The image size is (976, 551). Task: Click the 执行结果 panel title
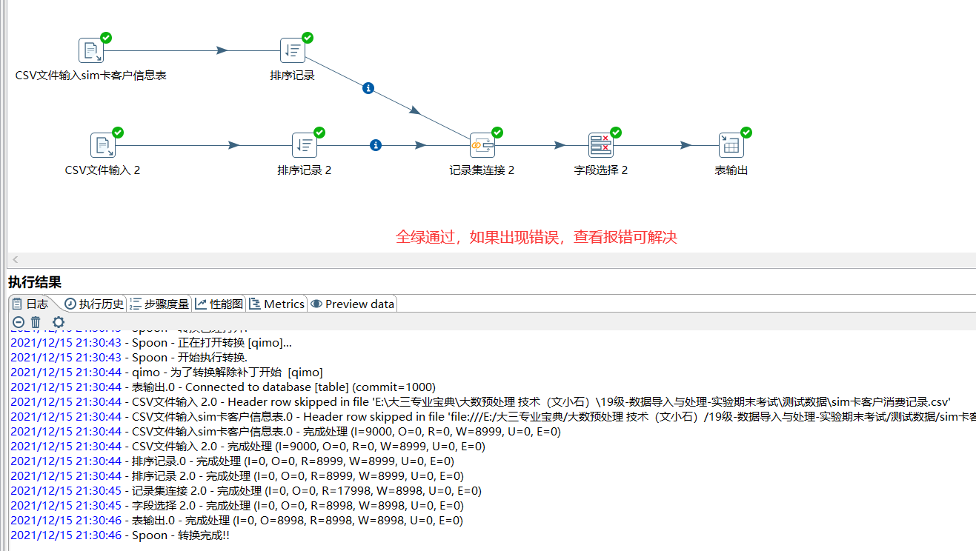click(x=35, y=282)
